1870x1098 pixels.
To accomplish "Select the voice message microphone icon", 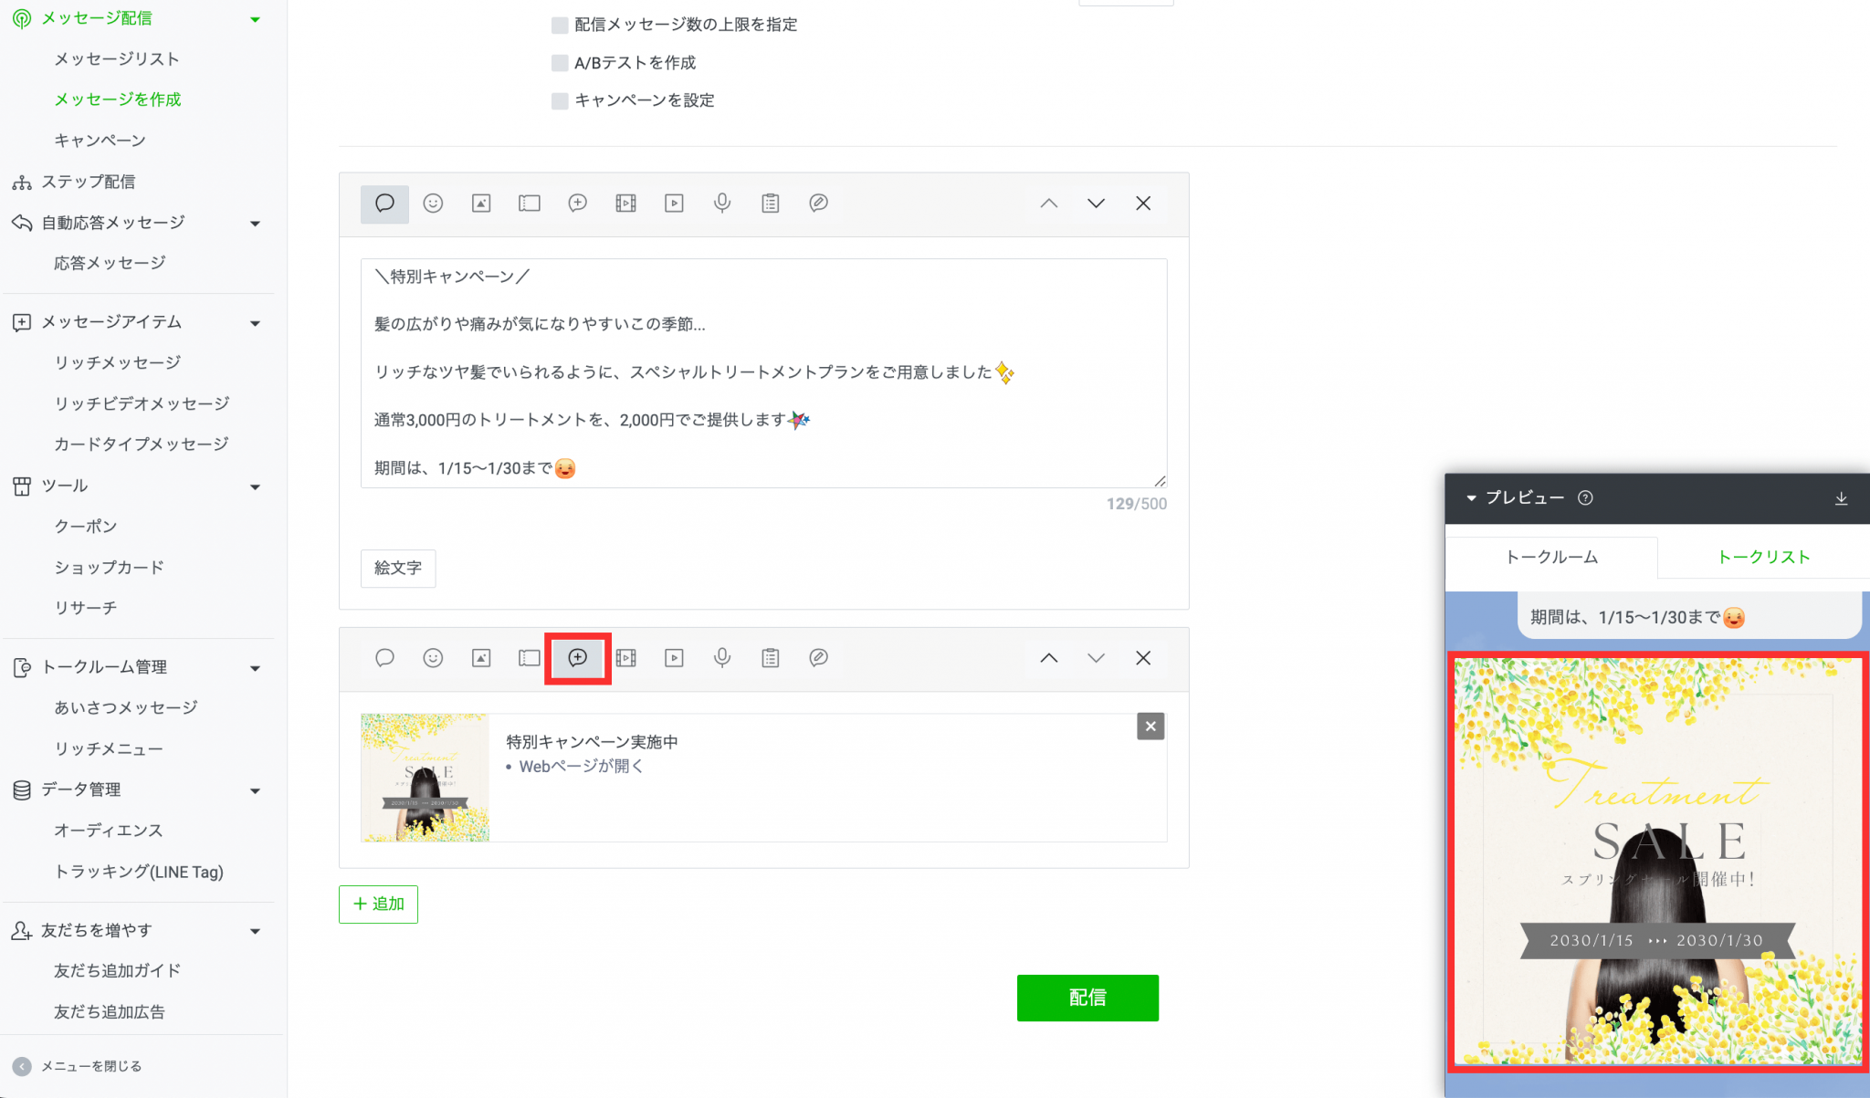I will point(721,204).
